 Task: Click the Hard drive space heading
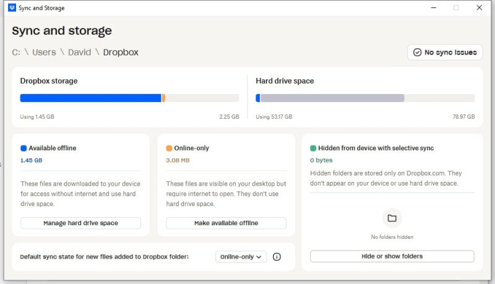[x=285, y=81]
